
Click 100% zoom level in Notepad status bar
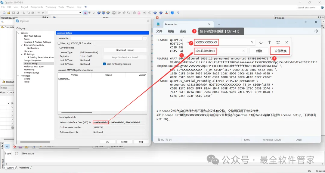pos(247,140)
